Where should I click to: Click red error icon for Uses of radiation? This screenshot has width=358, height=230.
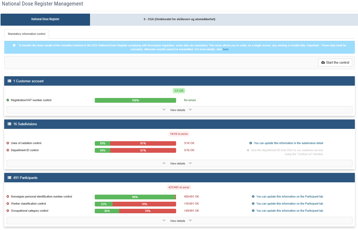click(8, 143)
